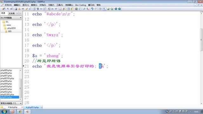Open the Zen Coding menu
The height and width of the screenshot is (114, 203).
click(81, 5)
